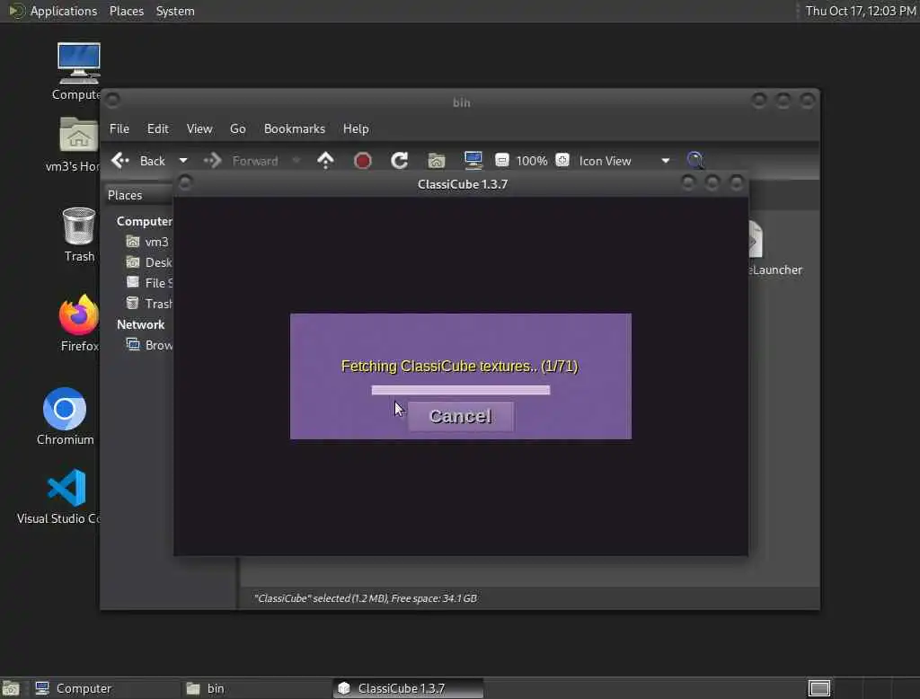The image size is (920, 699).
Task: Cancel the ClassiCube texture download
Action: click(461, 417)
